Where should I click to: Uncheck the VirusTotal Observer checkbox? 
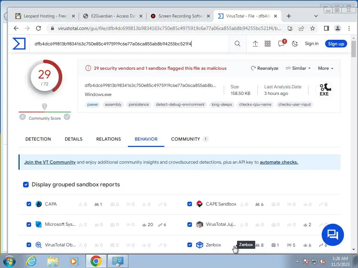click(29, 245)
